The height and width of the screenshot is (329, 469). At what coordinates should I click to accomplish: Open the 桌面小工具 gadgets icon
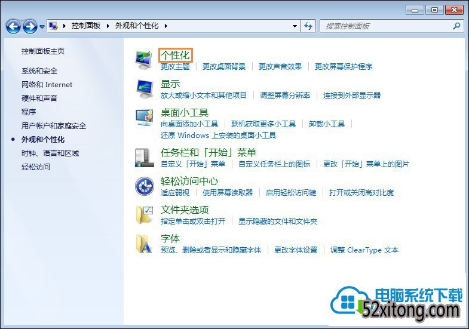145,118
